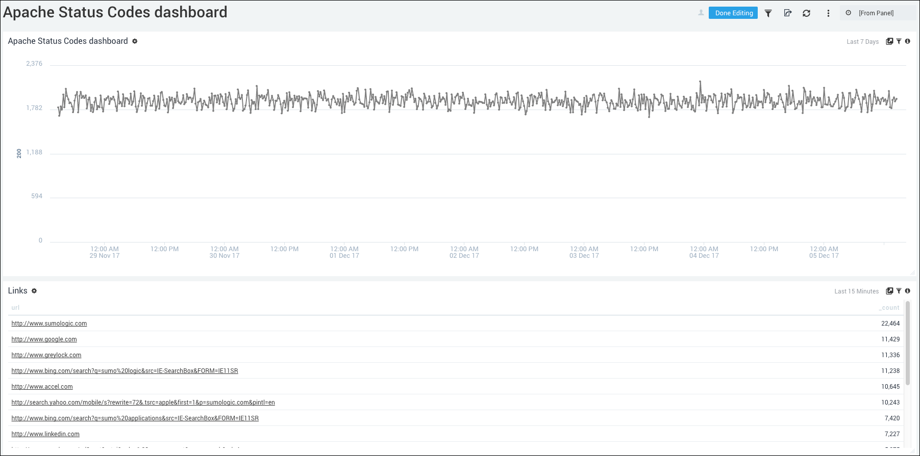This screenshot has width=920, height=456.
Task: Sort by the _count column header
Action: pyautogui.click(x=889, y=308)
